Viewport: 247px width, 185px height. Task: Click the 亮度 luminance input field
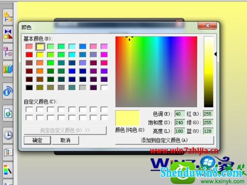click(180, 131)
